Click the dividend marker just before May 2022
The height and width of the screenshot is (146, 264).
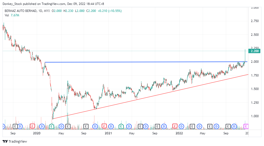pyautogui.click(x=200, y=126)
